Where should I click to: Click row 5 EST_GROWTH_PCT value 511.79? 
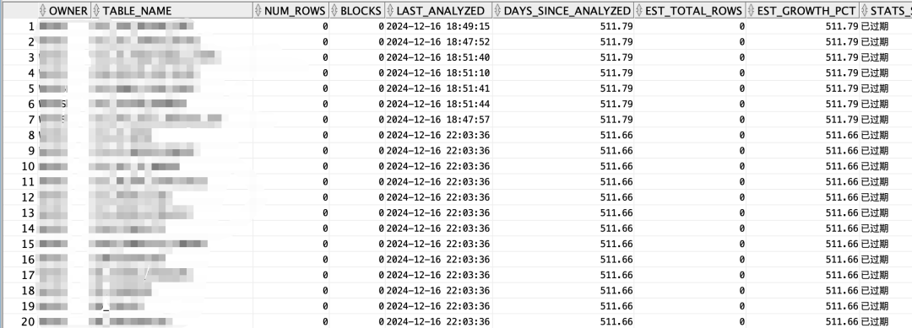click(842, 89)
